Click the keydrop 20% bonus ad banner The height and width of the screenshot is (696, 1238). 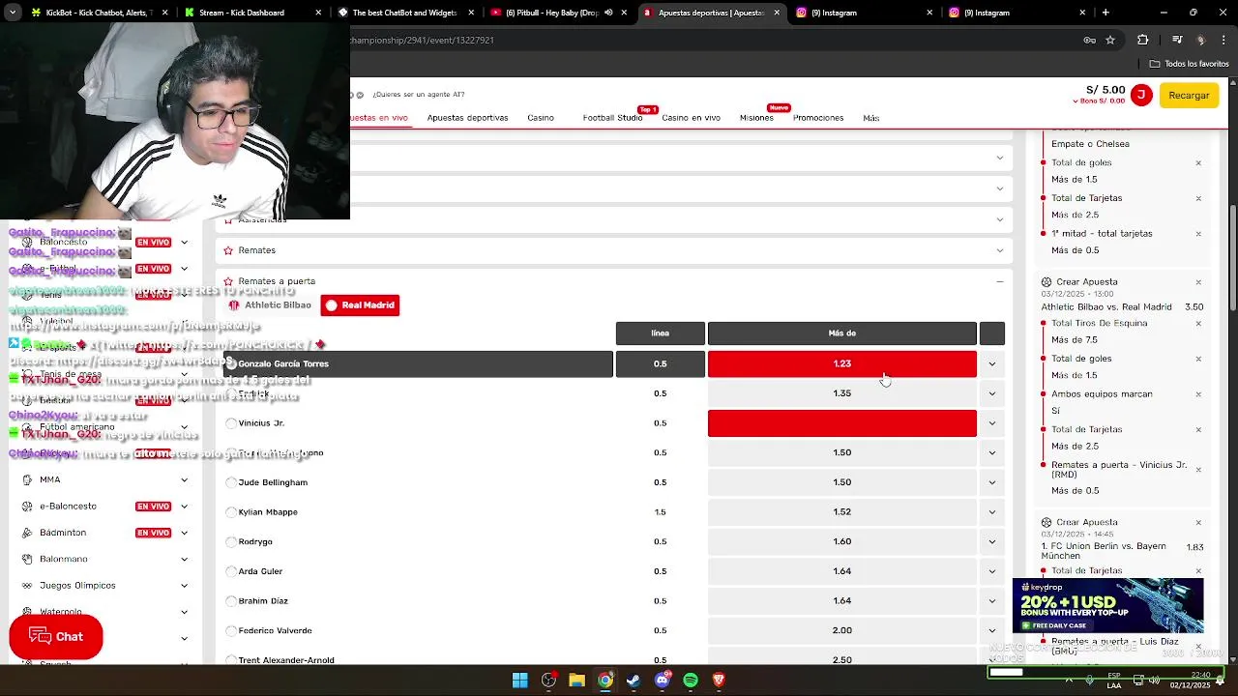[x=1107, y=605]
